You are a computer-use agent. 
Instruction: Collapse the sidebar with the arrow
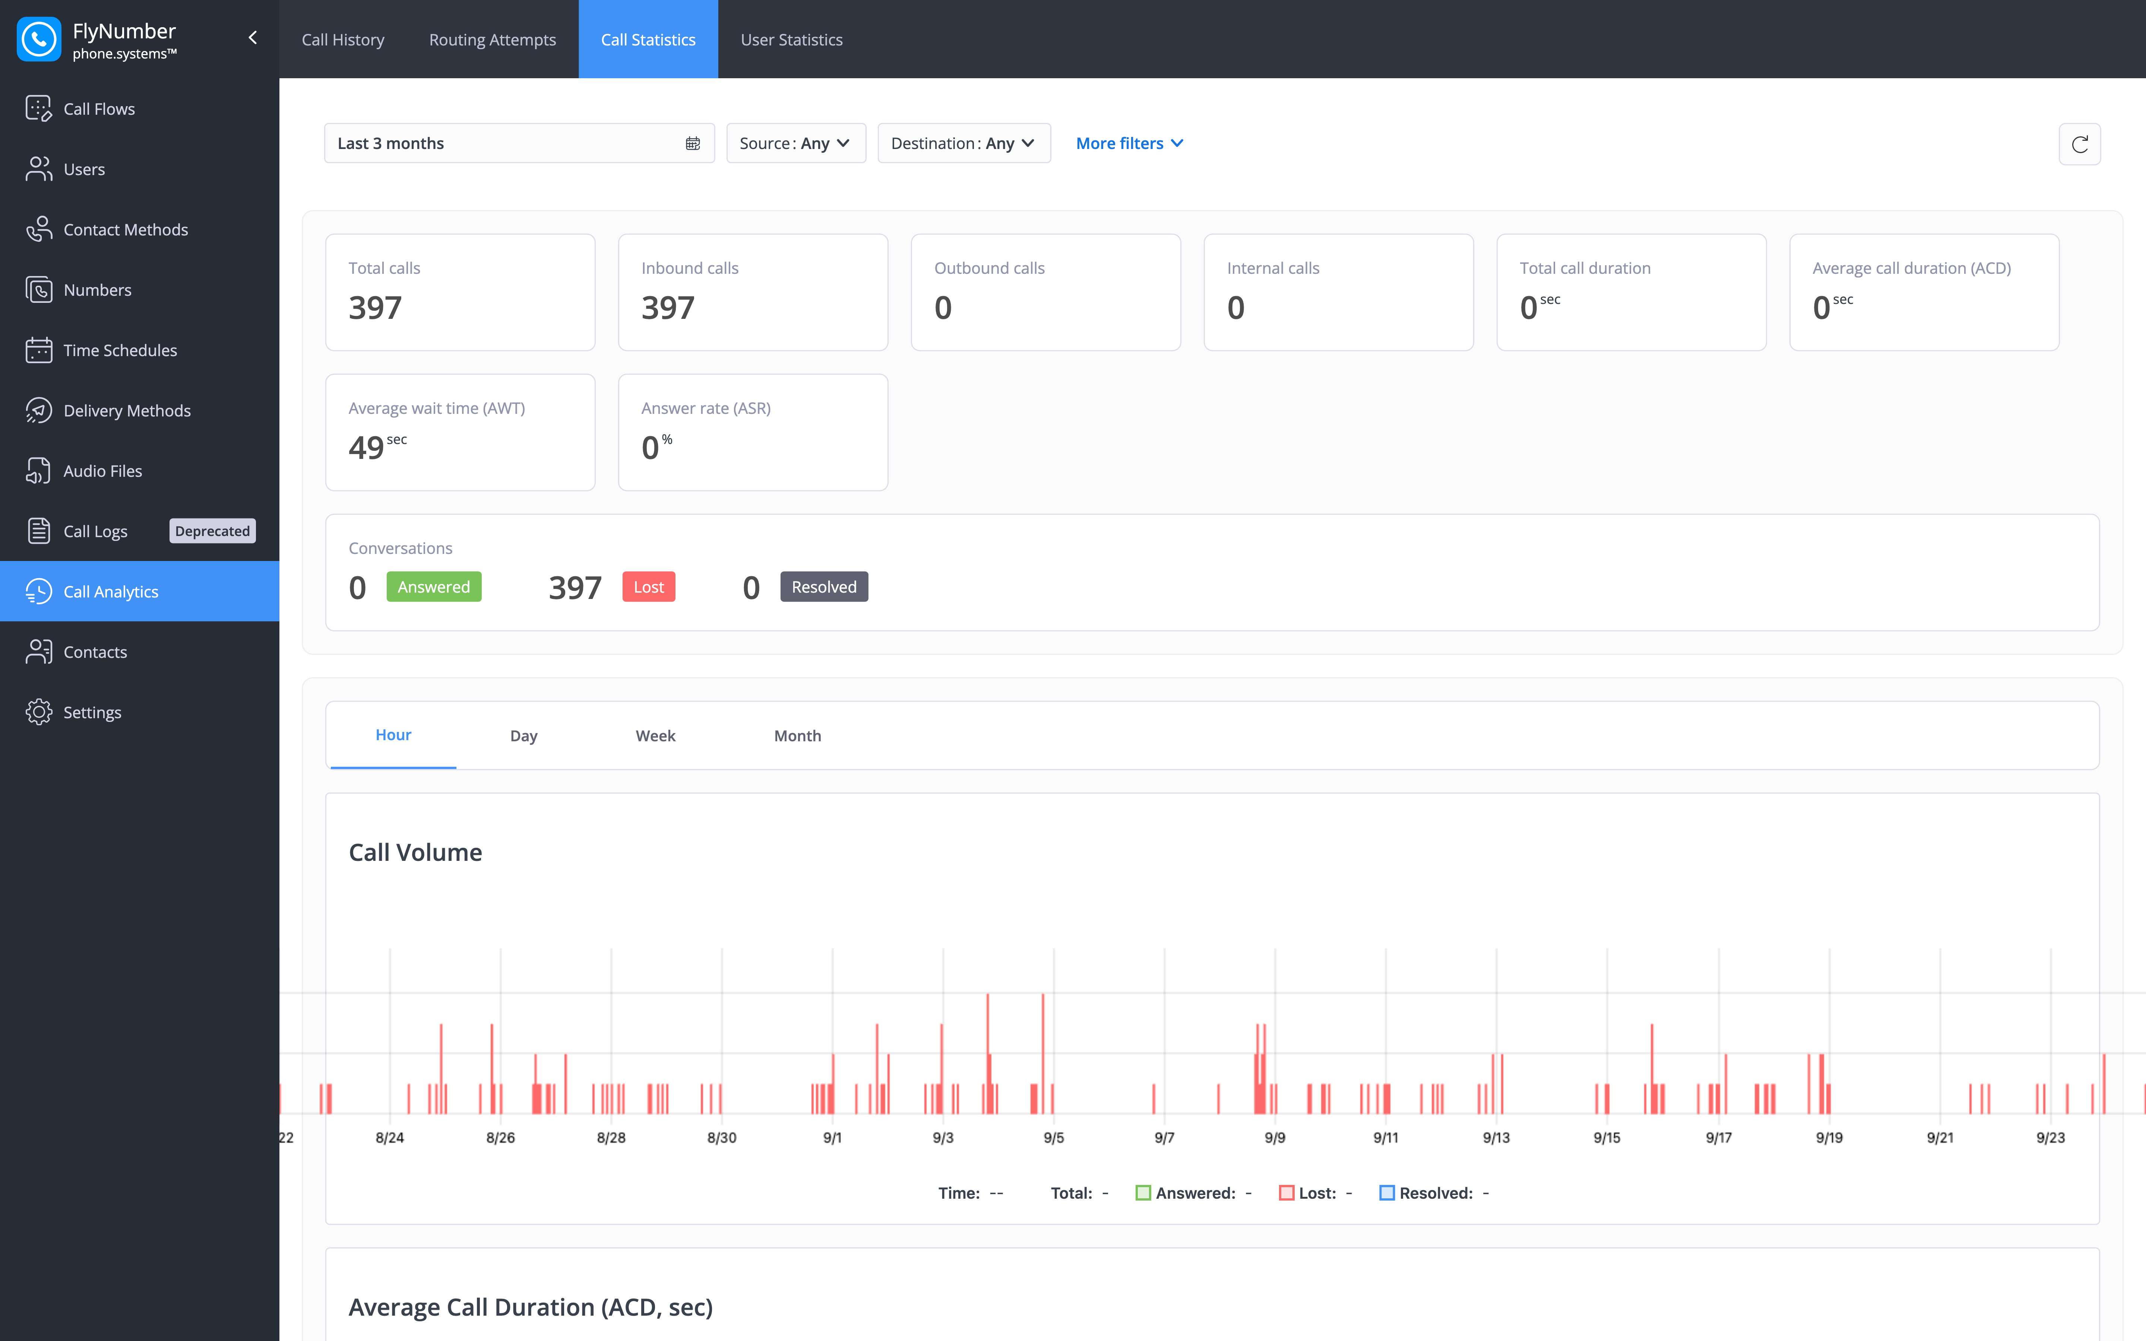pos(253,37)
